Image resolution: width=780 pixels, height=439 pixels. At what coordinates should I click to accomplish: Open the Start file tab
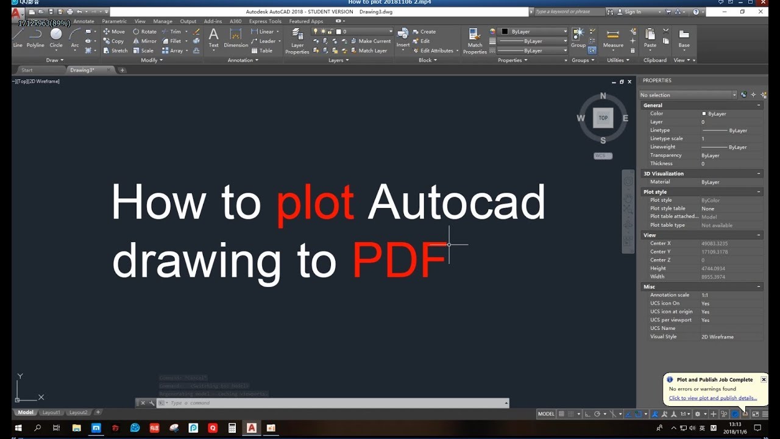(x=27, y=70)
